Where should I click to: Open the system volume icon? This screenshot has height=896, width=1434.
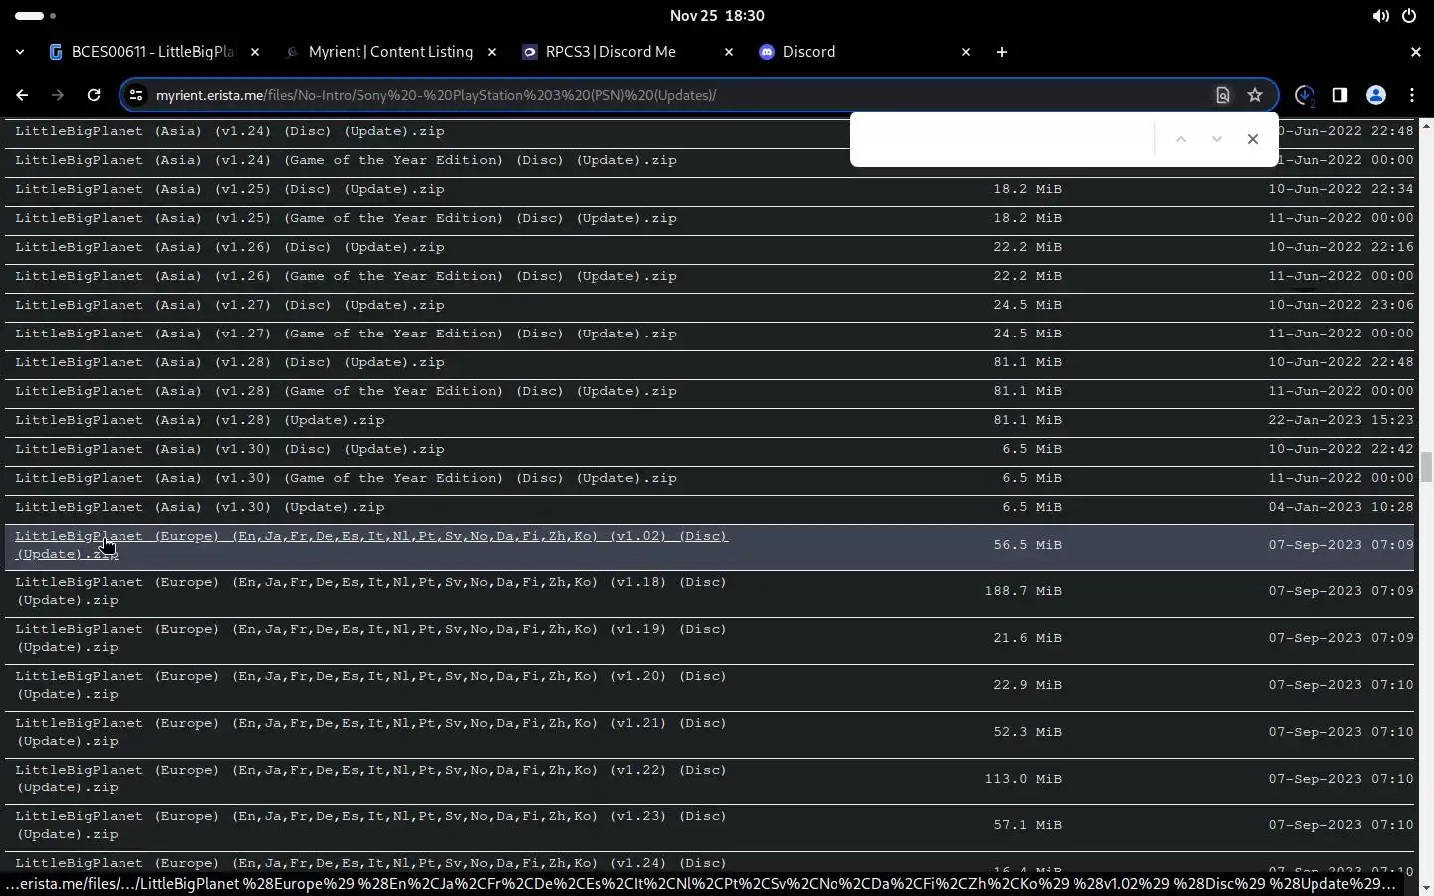point(1380,16)
